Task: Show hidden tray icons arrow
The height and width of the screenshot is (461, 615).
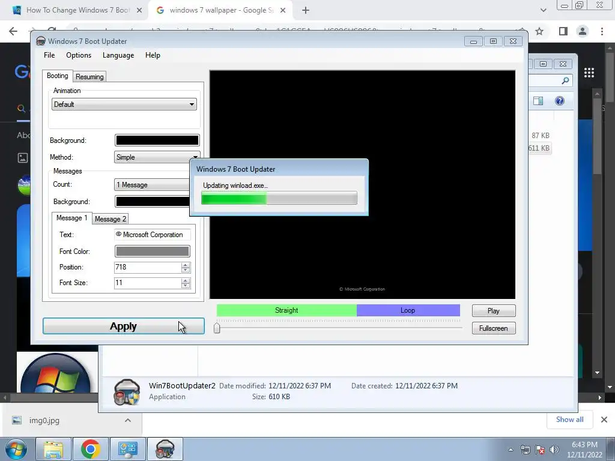Action: tap(510, 450)
